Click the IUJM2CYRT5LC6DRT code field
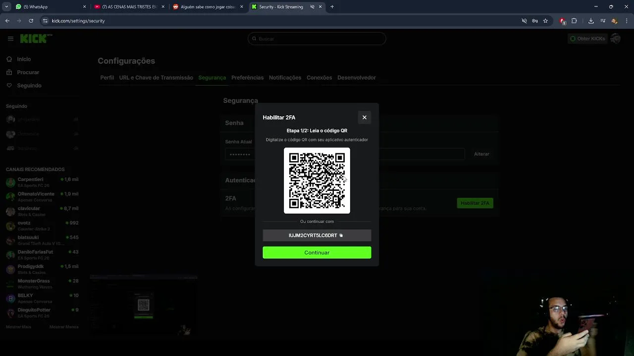Image resolution: width=634 pixels, height=356 pixels. [x=317, y=235]
